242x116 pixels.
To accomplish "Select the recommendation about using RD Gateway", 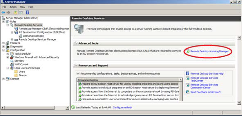I will tap(129, 91).
